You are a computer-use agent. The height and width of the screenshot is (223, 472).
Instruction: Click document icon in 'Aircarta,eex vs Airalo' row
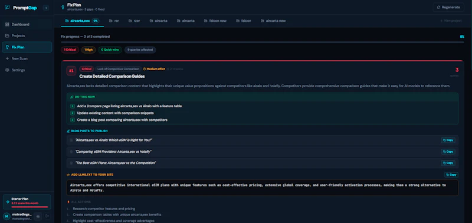point(71,140)
